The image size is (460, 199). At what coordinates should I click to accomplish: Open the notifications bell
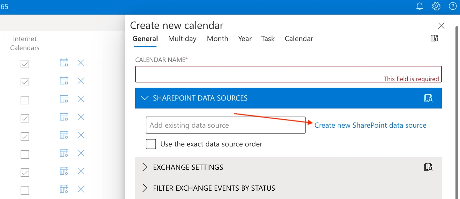(420, 6)
